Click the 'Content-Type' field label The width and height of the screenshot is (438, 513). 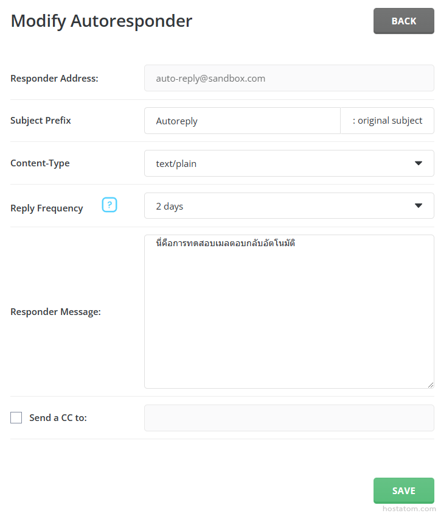tap(40, 163)
